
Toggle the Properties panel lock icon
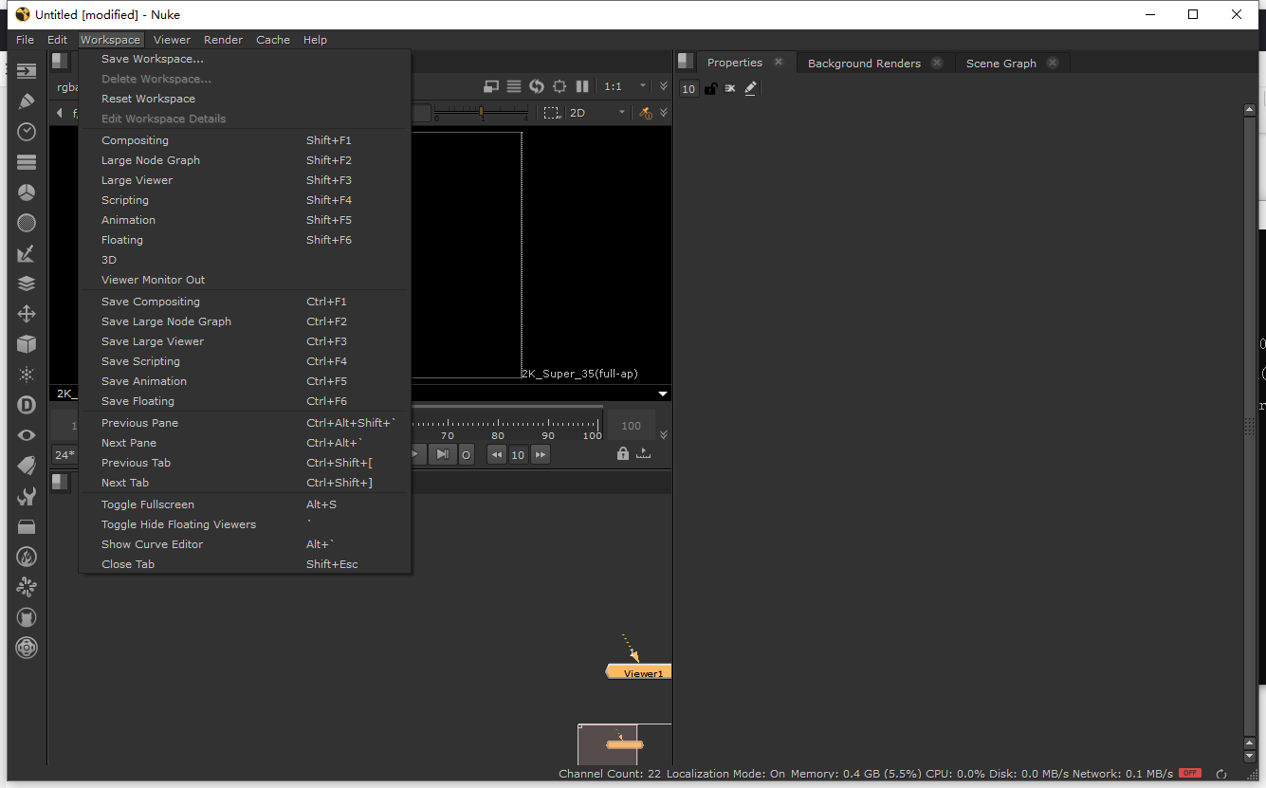pyautogui.click(x=710, y=88)
